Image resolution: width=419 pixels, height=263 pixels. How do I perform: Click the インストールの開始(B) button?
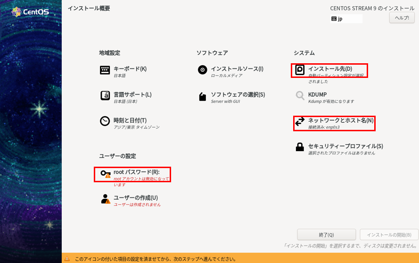389,235
